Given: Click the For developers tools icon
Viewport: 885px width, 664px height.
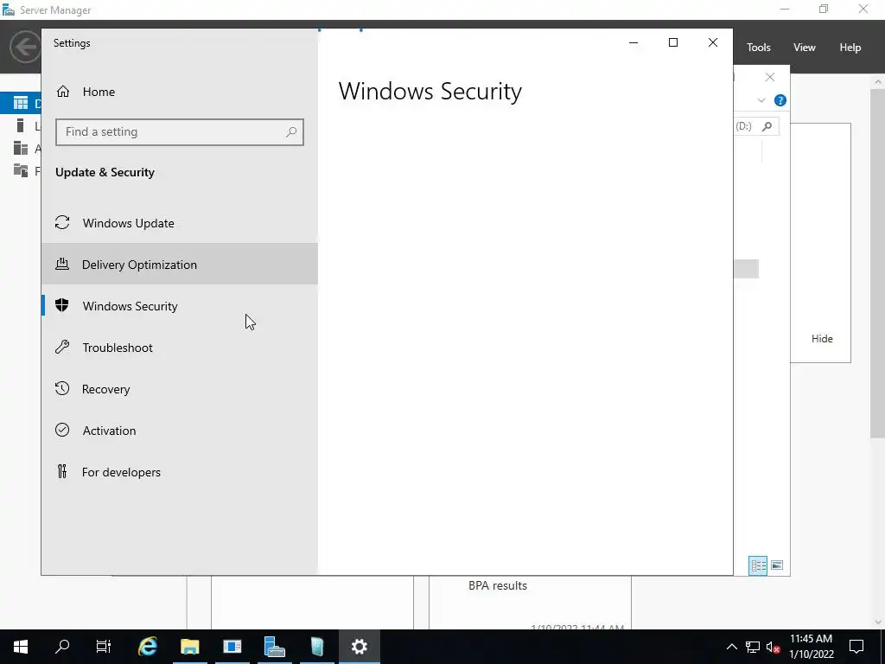Looking at the screenshot, I should click(x=62, y=471).
